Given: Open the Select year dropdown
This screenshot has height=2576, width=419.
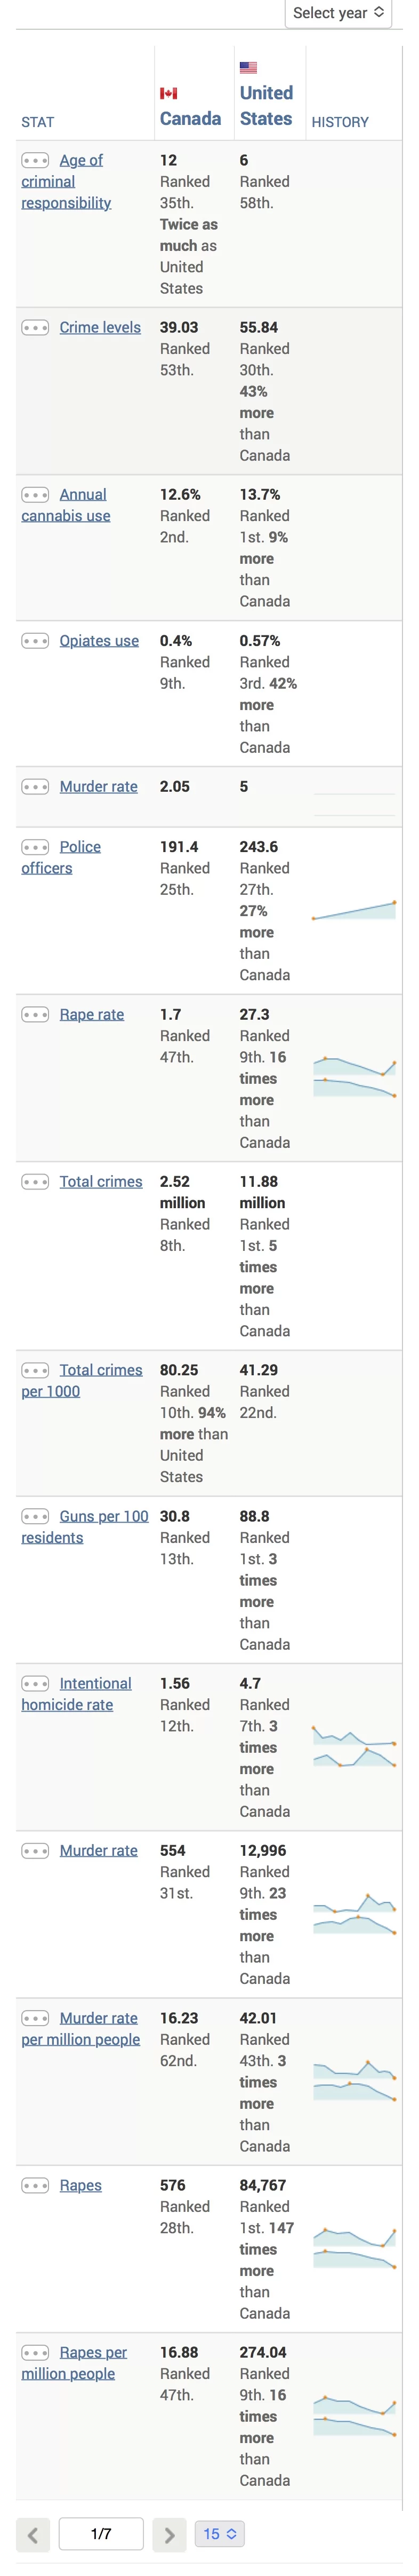Looking at the screenshot, I should [338, 13].
